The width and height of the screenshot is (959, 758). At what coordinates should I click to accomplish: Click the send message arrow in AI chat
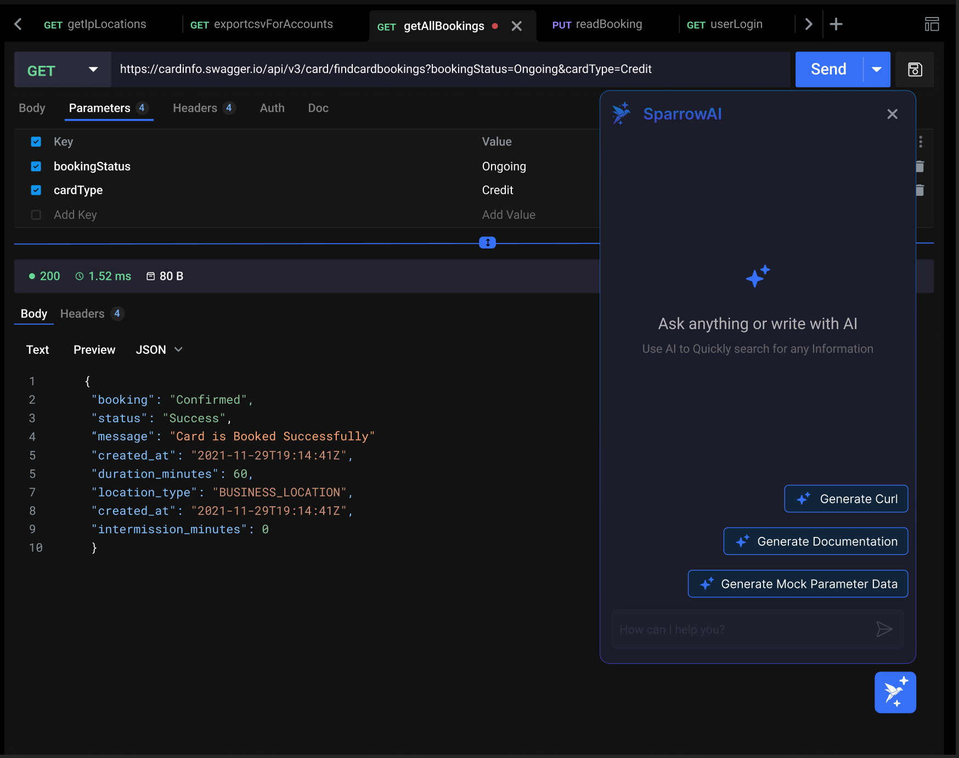coord(884,629)
